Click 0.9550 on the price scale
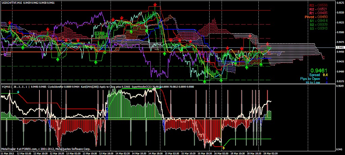345x155 pixels. tap(341, 12)
